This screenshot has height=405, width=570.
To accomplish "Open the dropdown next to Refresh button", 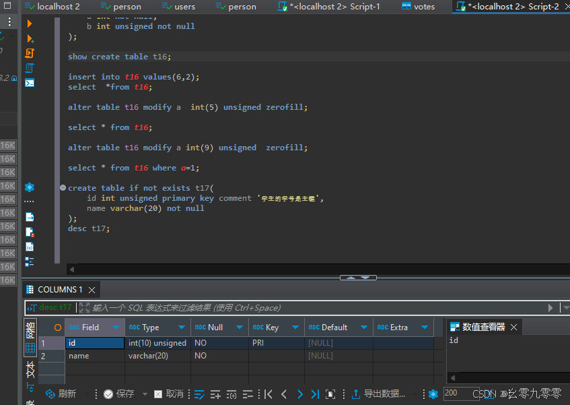I will [x=87, y=394].
